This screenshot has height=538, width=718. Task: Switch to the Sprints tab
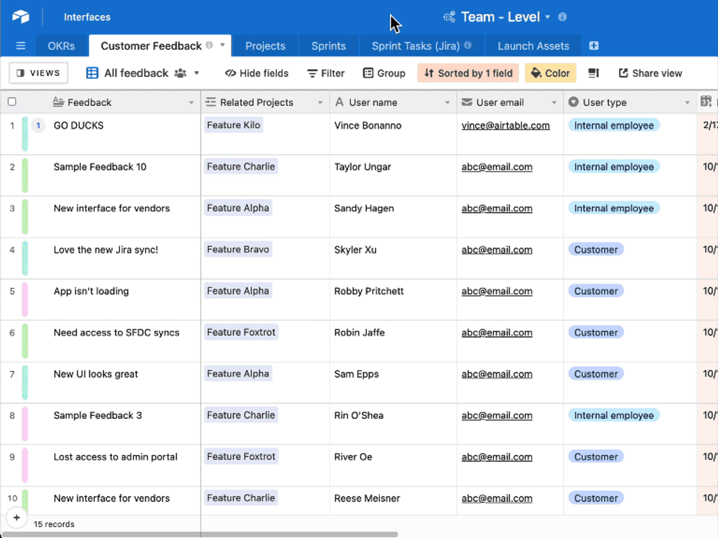[x=328, y=46]
